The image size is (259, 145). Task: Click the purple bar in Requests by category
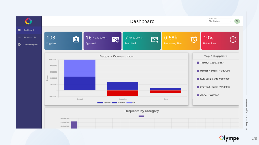point(74,125)
